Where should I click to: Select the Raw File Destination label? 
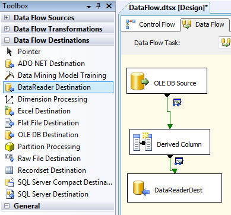point(49,159)
